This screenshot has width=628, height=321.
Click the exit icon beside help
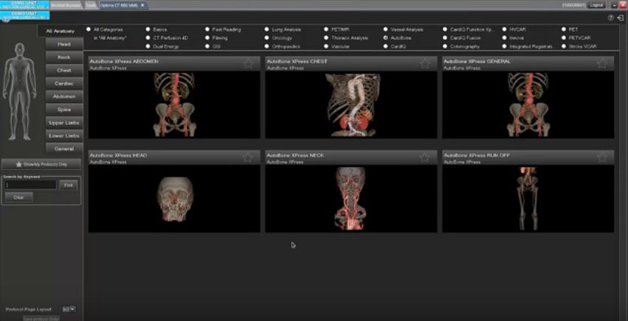coord(621,18)
